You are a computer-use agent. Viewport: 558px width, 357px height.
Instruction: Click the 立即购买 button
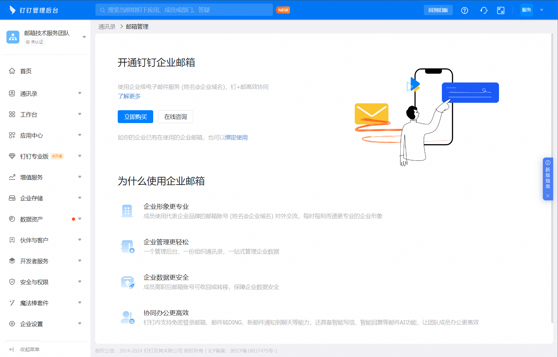tap(135, 117)
